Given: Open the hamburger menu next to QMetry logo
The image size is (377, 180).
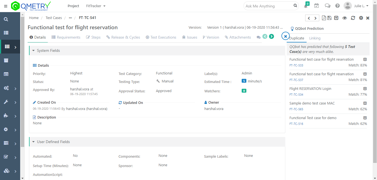Looking at the screenshot, I should 6,6.
